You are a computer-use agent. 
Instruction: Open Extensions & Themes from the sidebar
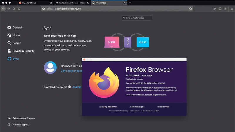pyautogui.click(x=23, y=118)
